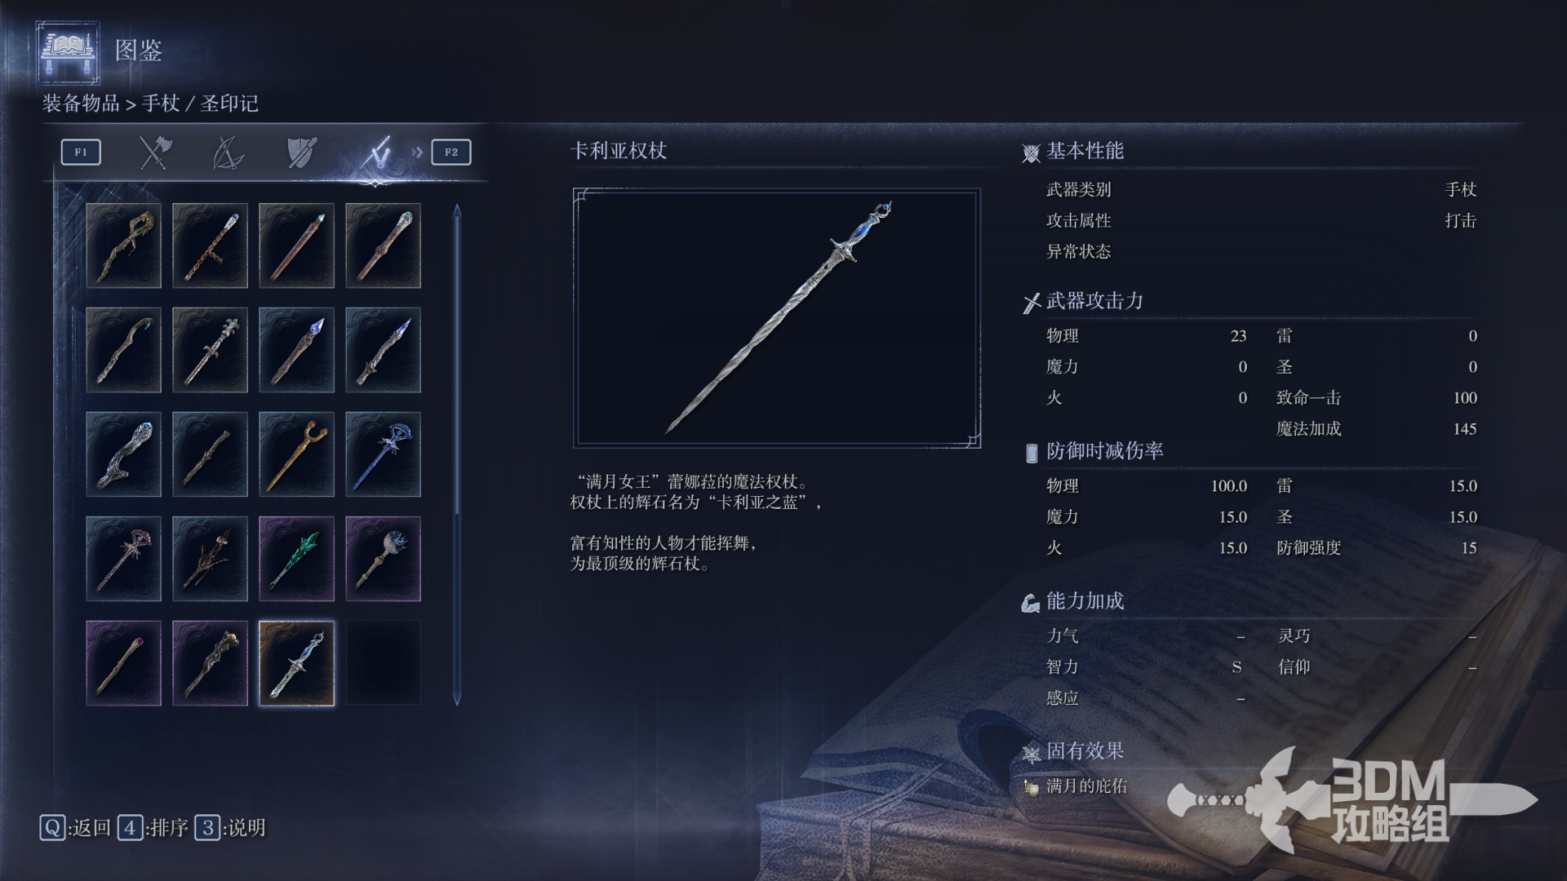Pick the blue ornate staff in third row
The height and width of the screenshot is (881, 1567).
tap(383, 454)
